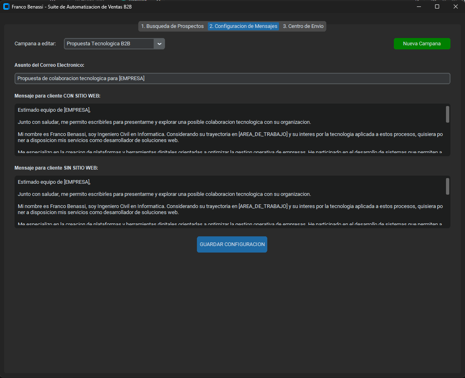The image size is (465, 378).
Task: Click 'Campana a editar:' label
Action: pos(35,44)
